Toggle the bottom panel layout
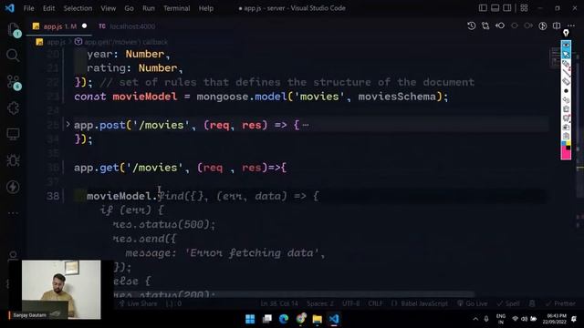Image resolution: width=584 pixels, height=328 pixels. [x=495, y=8]
